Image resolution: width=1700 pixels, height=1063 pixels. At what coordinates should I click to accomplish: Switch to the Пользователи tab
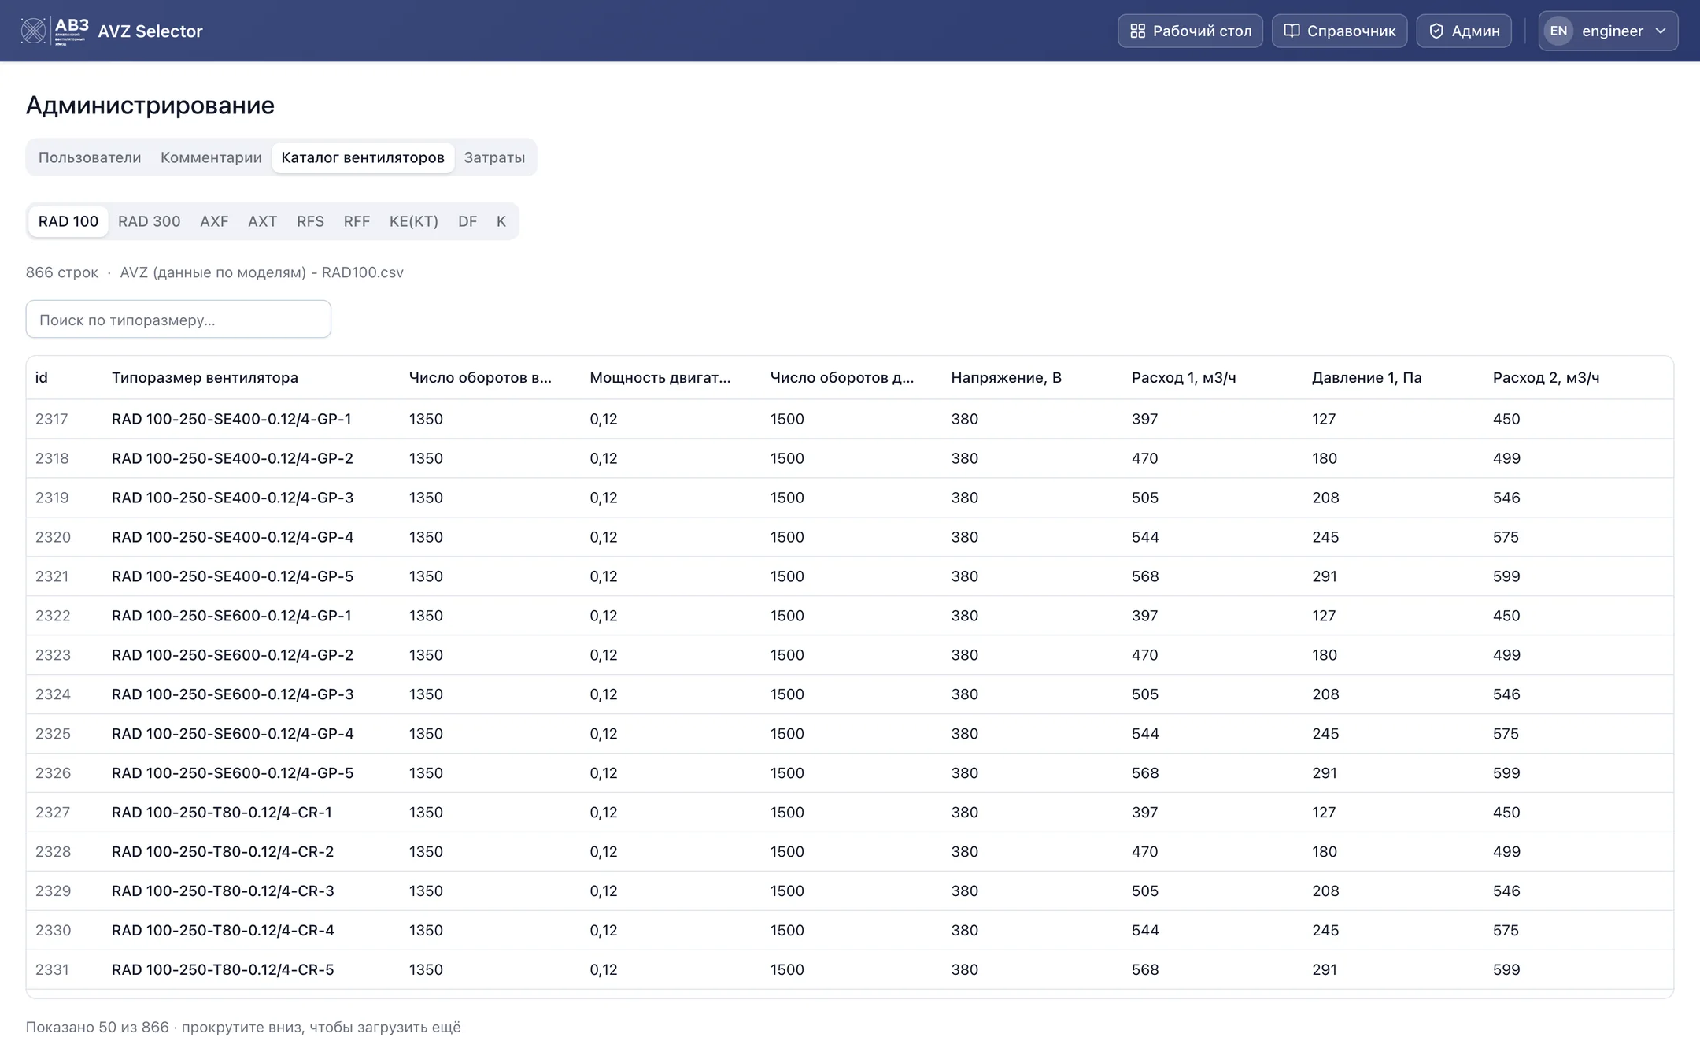point(90,157)
